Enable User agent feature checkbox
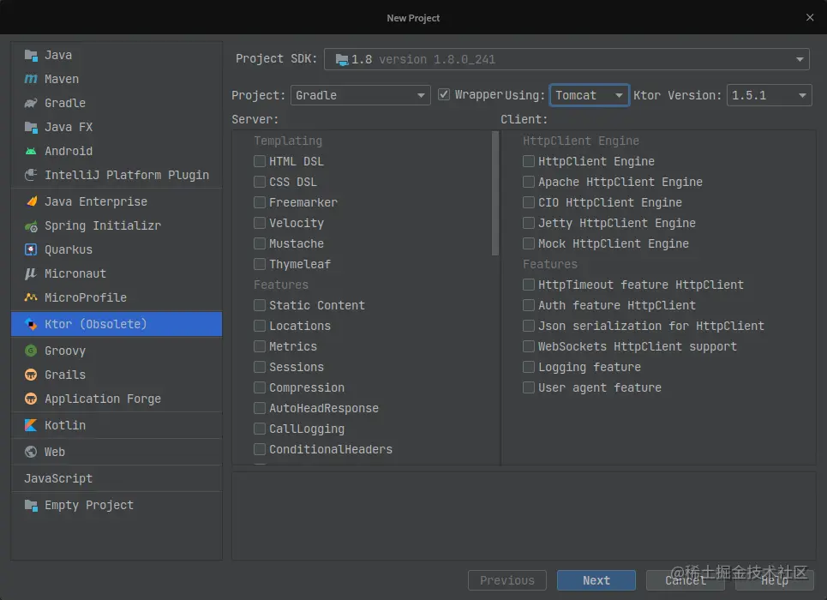 (x=529, y=387)
